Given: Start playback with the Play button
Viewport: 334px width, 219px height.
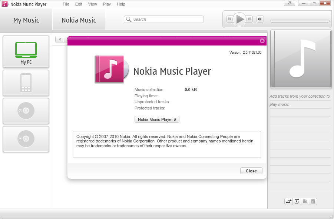Looking at the screenshot, I should coord(239,19).
